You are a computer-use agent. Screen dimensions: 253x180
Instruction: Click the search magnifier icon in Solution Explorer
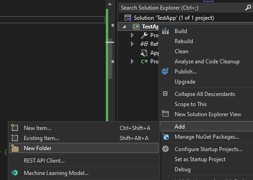(x=248, y=8)
